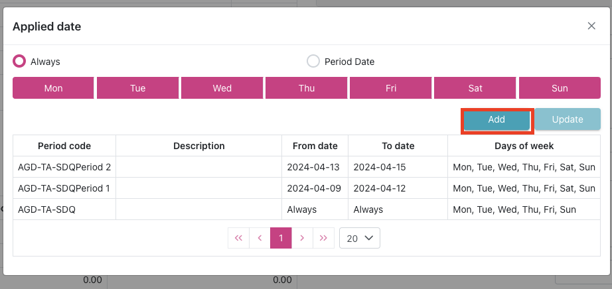Click the Update button
Screen dimensions: 612x289
[568, 120]
